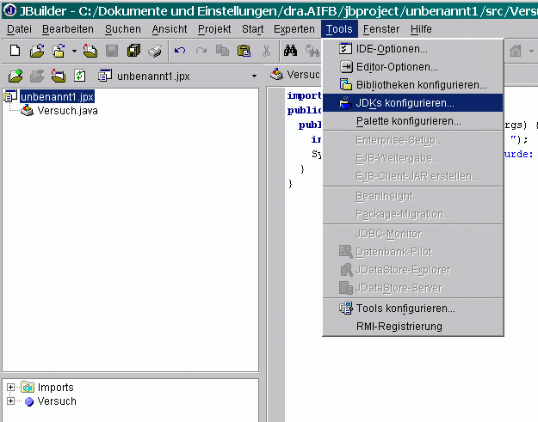Open the Experten menu
The width and height of the screenshot is (538, 422).
point(294,28)
